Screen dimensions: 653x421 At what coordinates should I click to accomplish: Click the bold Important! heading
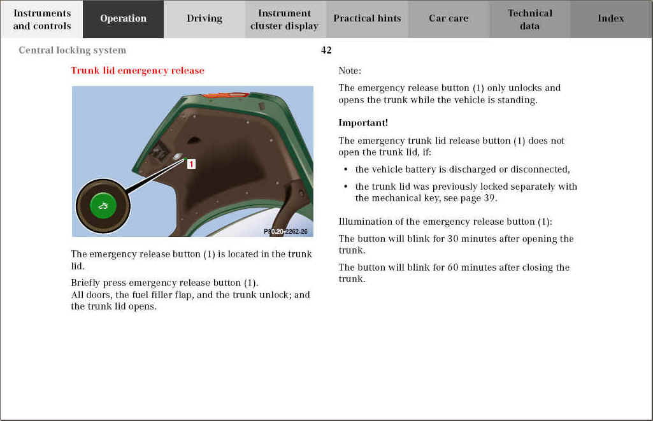pos(363,123)
